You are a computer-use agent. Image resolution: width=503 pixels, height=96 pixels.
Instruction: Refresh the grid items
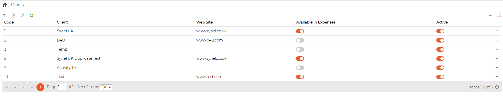click(x=497, y=87)
